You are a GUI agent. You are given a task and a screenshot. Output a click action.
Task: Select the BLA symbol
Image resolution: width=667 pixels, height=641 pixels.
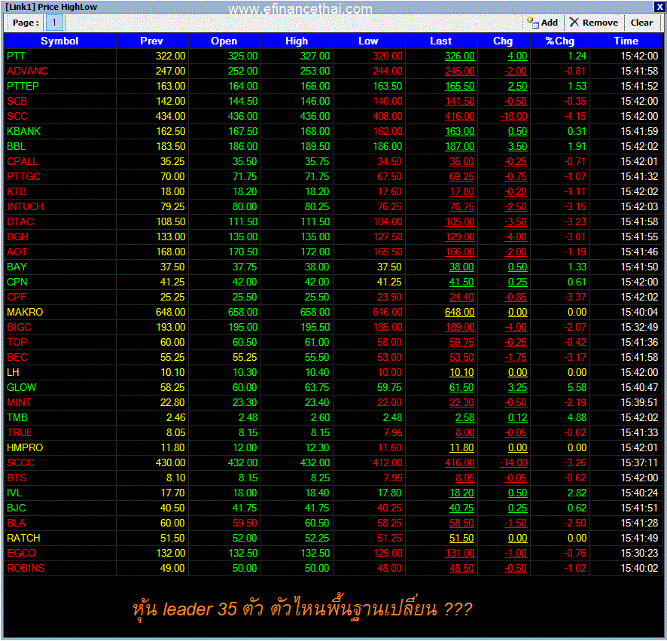pyautogui.click(x=16, y=523)
